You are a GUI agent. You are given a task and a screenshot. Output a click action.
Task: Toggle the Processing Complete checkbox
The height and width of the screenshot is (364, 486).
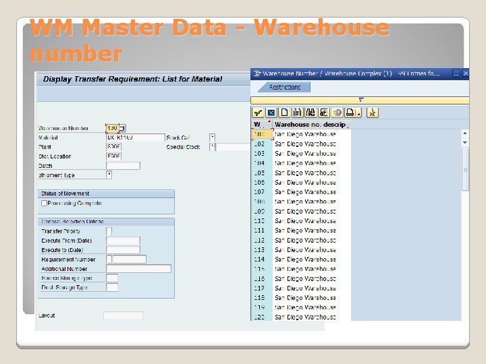tap(44, 204)
